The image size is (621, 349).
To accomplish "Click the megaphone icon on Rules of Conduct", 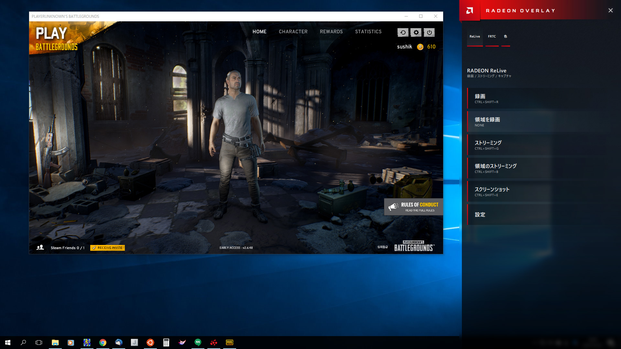I will [x=393, y=206].
